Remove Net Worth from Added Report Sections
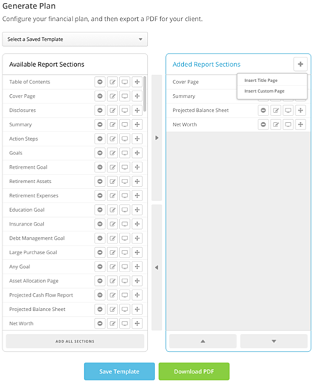The width and height of the screenshot is (316, 385). click(x=263, y=125)
